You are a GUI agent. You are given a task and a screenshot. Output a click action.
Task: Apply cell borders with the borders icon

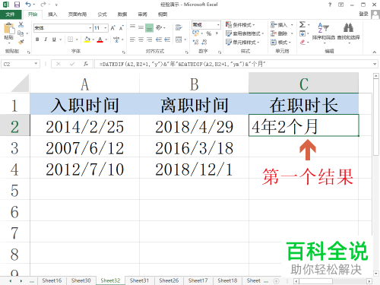point(71,40)
